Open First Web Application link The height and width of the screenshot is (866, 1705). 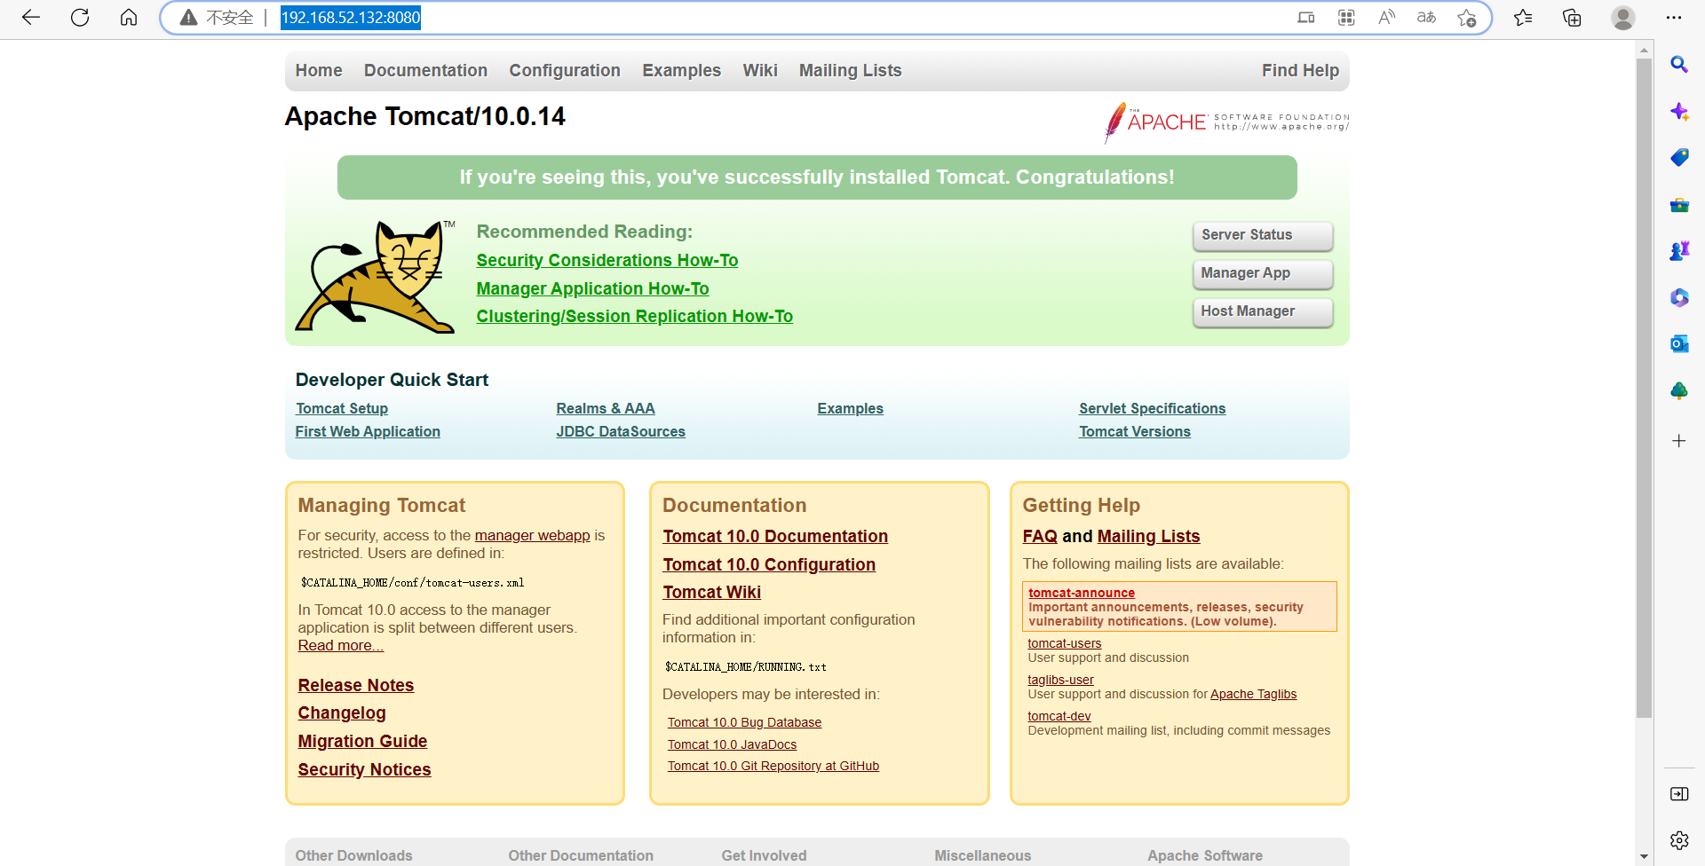click(368, 431)
